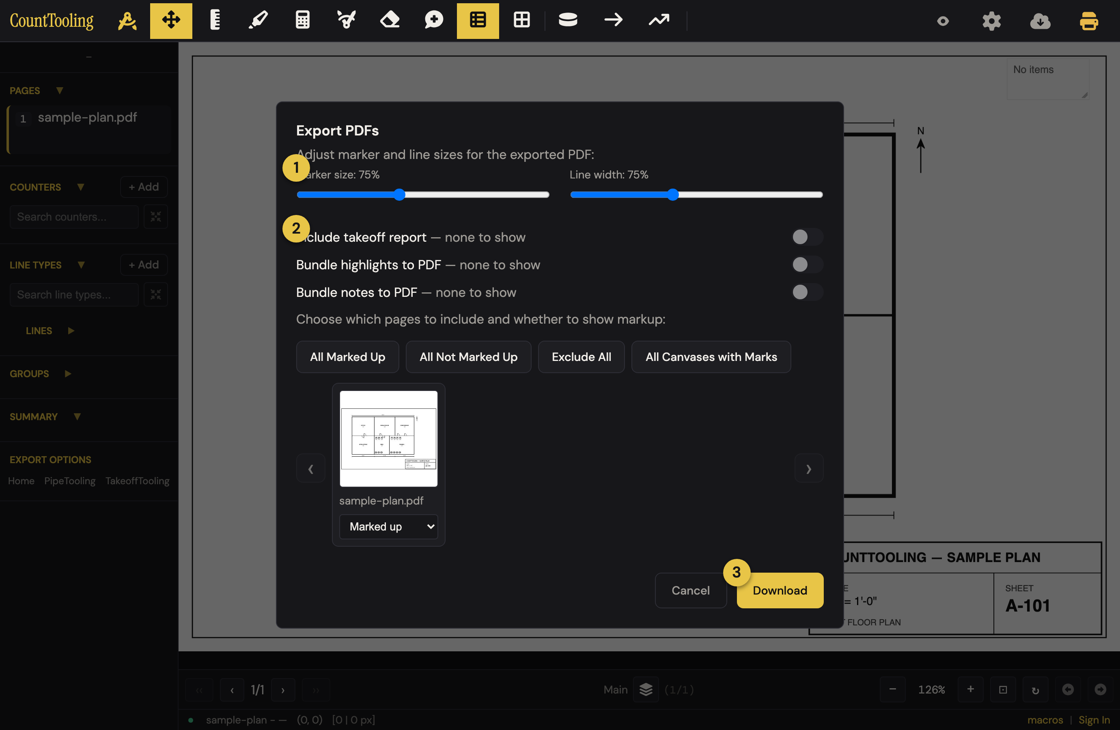This screenshot has width=1120, height=730.
Task: Expand the LINES section
Action: click(71, 331)
